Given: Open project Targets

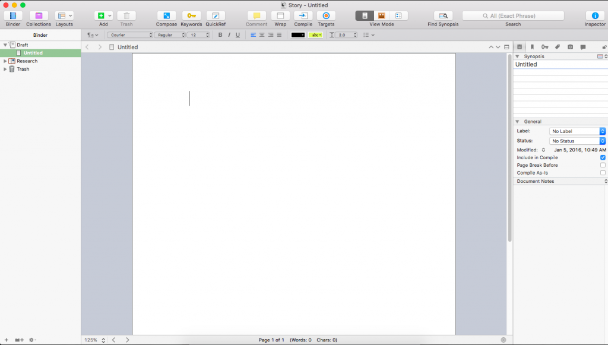Looking at the screenshot, I should tap(326, 16).
